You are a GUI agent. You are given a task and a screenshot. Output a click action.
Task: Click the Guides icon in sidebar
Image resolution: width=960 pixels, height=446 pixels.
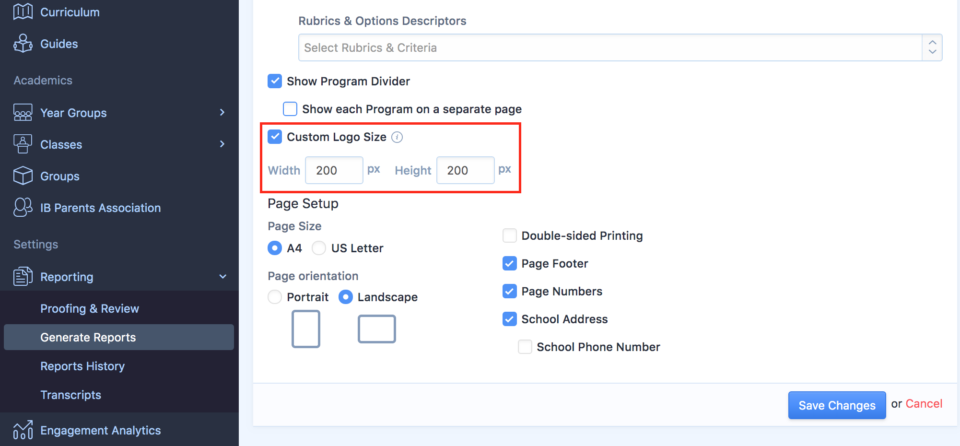(x=23, y=44)
